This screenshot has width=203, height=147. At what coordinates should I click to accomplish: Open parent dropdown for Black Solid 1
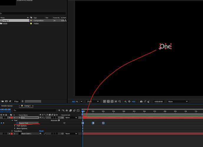(x=71, y=133)
